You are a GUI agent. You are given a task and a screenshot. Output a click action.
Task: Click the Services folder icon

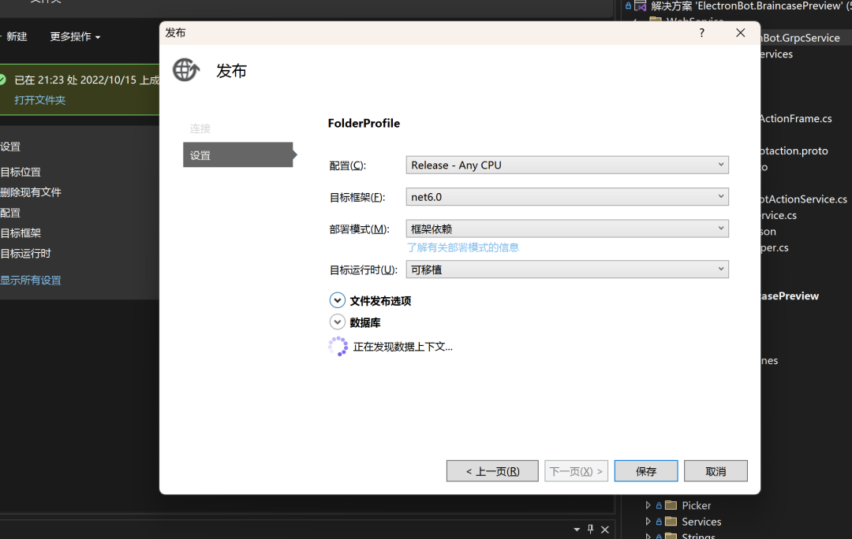click(x=671, y=522)
